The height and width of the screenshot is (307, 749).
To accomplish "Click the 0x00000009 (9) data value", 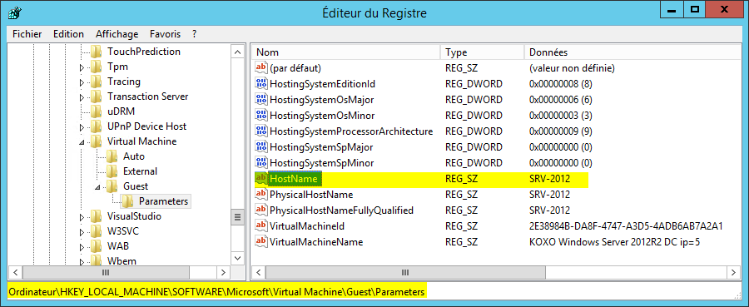I will [x=561, y=131].
